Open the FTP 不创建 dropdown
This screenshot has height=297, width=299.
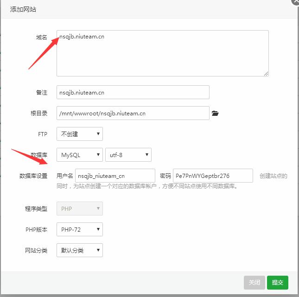pos(80,134)
